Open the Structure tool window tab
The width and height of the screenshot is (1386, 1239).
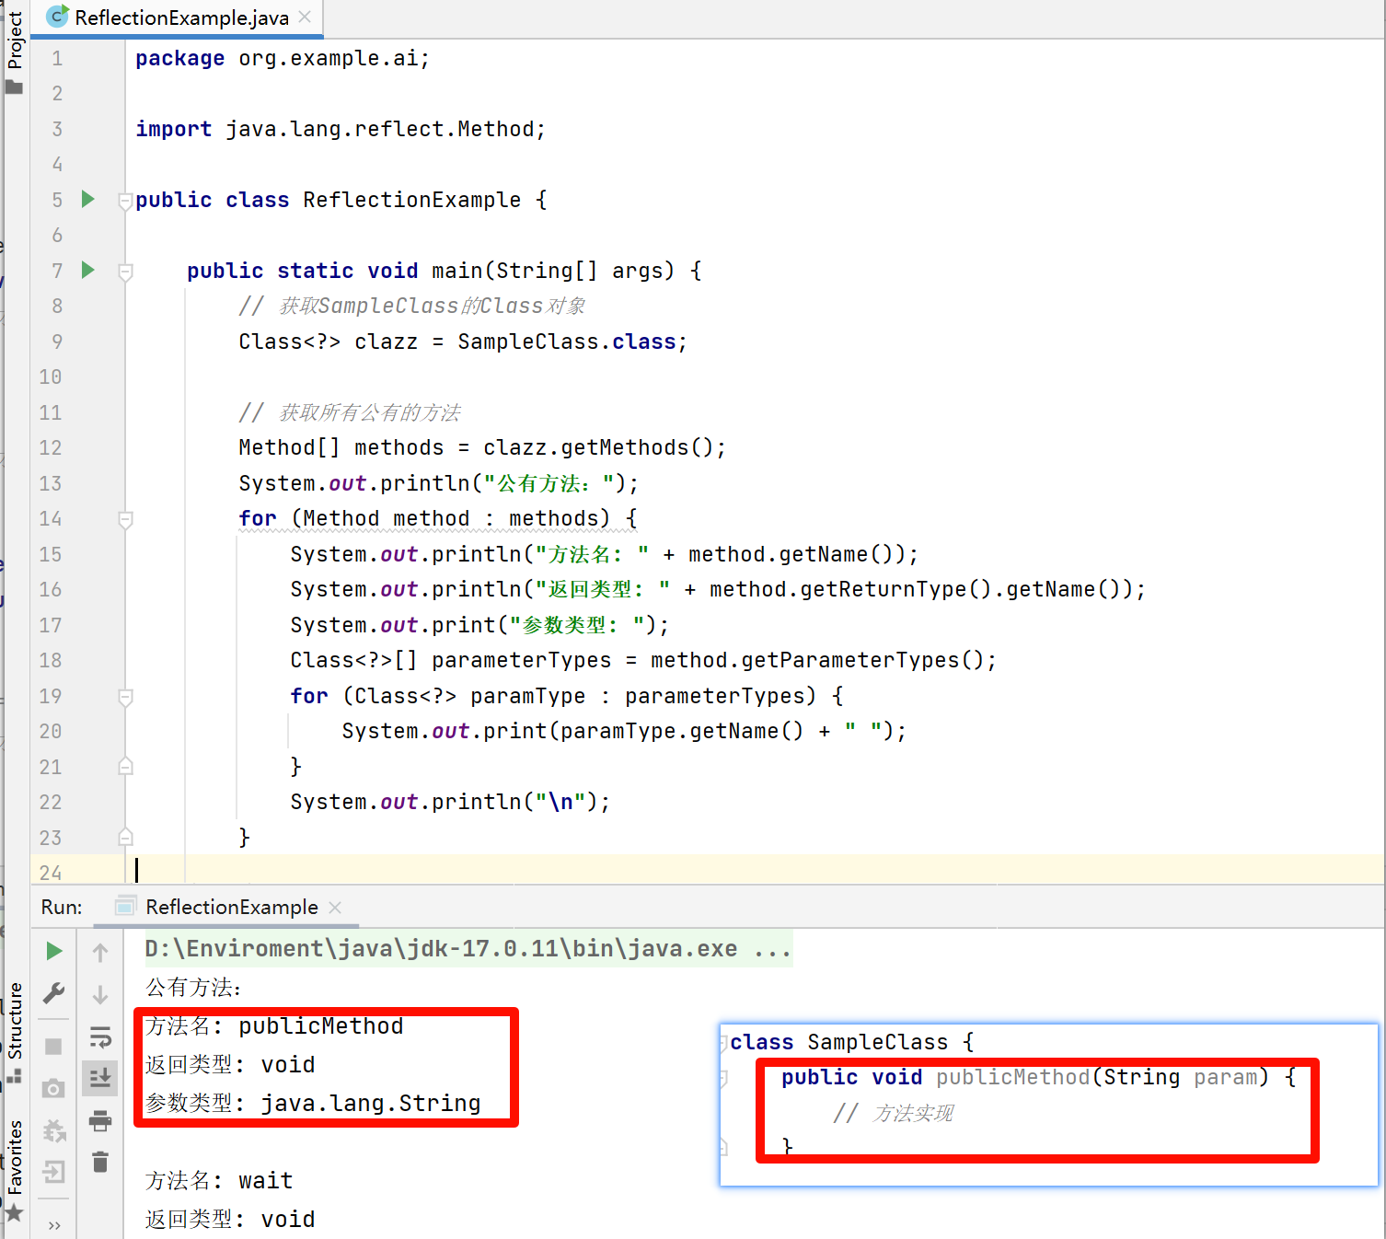15,1020
